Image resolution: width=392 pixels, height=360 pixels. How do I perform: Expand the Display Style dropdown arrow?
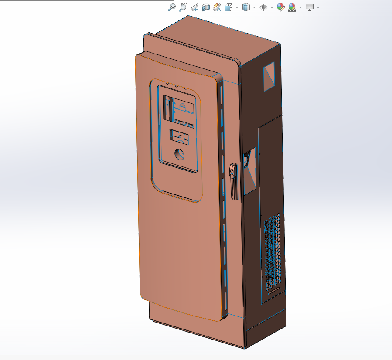[x=255, y=7]
